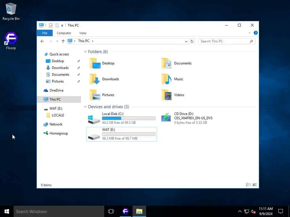
Task: Open the File ribbon tab
Action: tap(45, 33)
